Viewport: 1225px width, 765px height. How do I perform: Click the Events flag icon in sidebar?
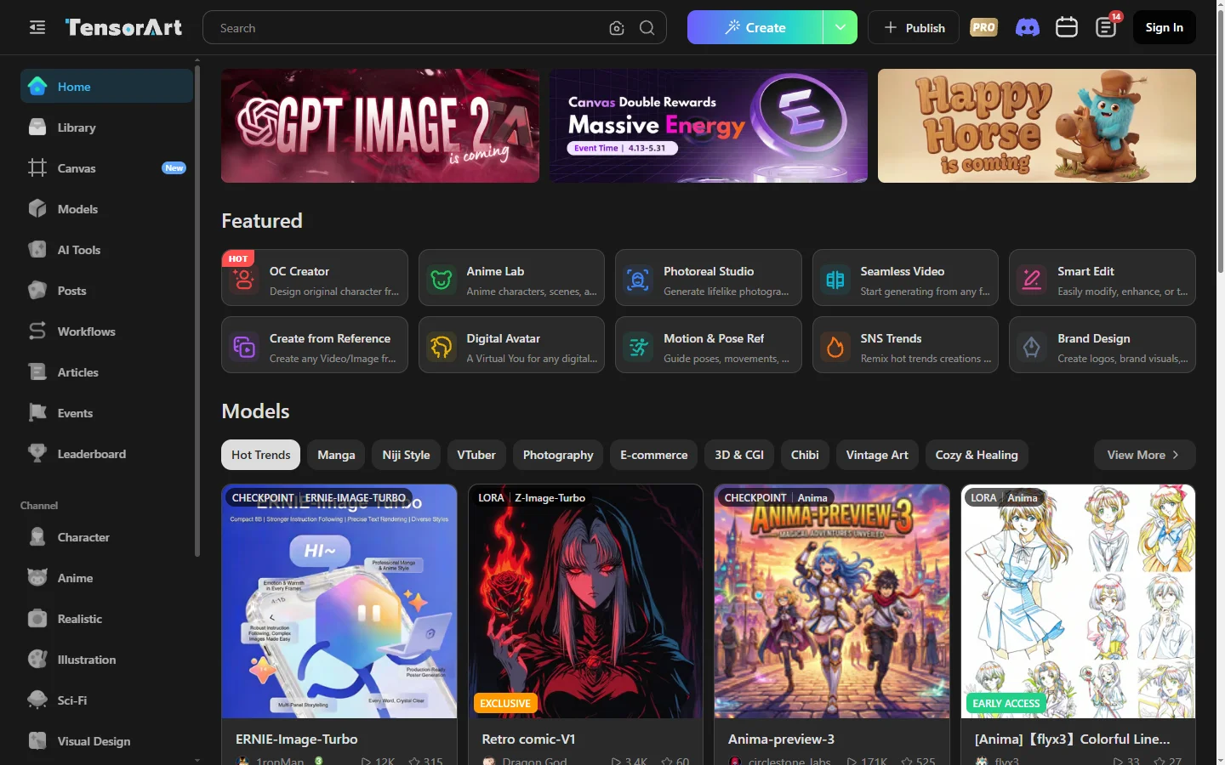point(37,413)
